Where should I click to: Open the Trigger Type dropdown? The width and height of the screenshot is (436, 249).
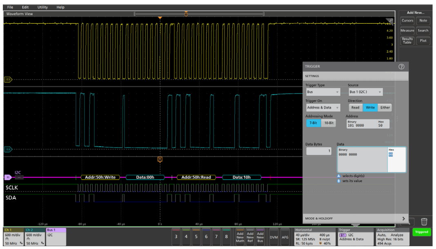pyautogui.click(x=323, y=92)
